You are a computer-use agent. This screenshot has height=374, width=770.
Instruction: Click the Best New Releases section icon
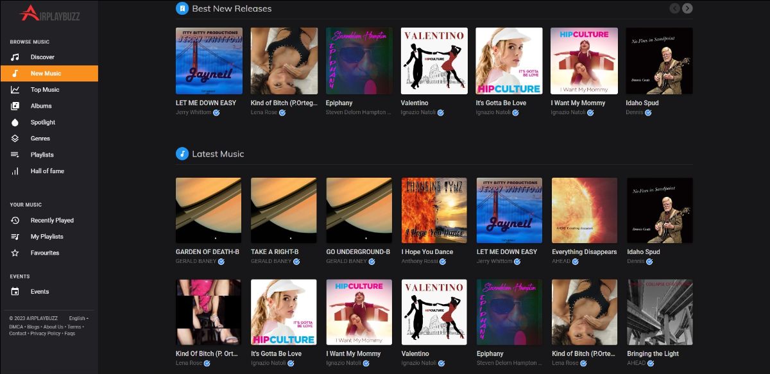[182, 8]
